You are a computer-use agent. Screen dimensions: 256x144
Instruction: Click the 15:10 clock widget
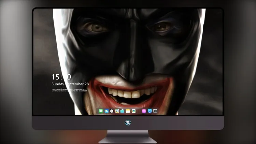coord(61,77)
